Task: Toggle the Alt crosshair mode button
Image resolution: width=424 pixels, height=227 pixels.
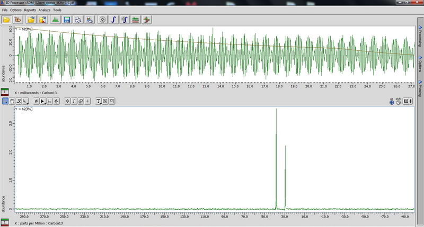Action: [392, 102]
